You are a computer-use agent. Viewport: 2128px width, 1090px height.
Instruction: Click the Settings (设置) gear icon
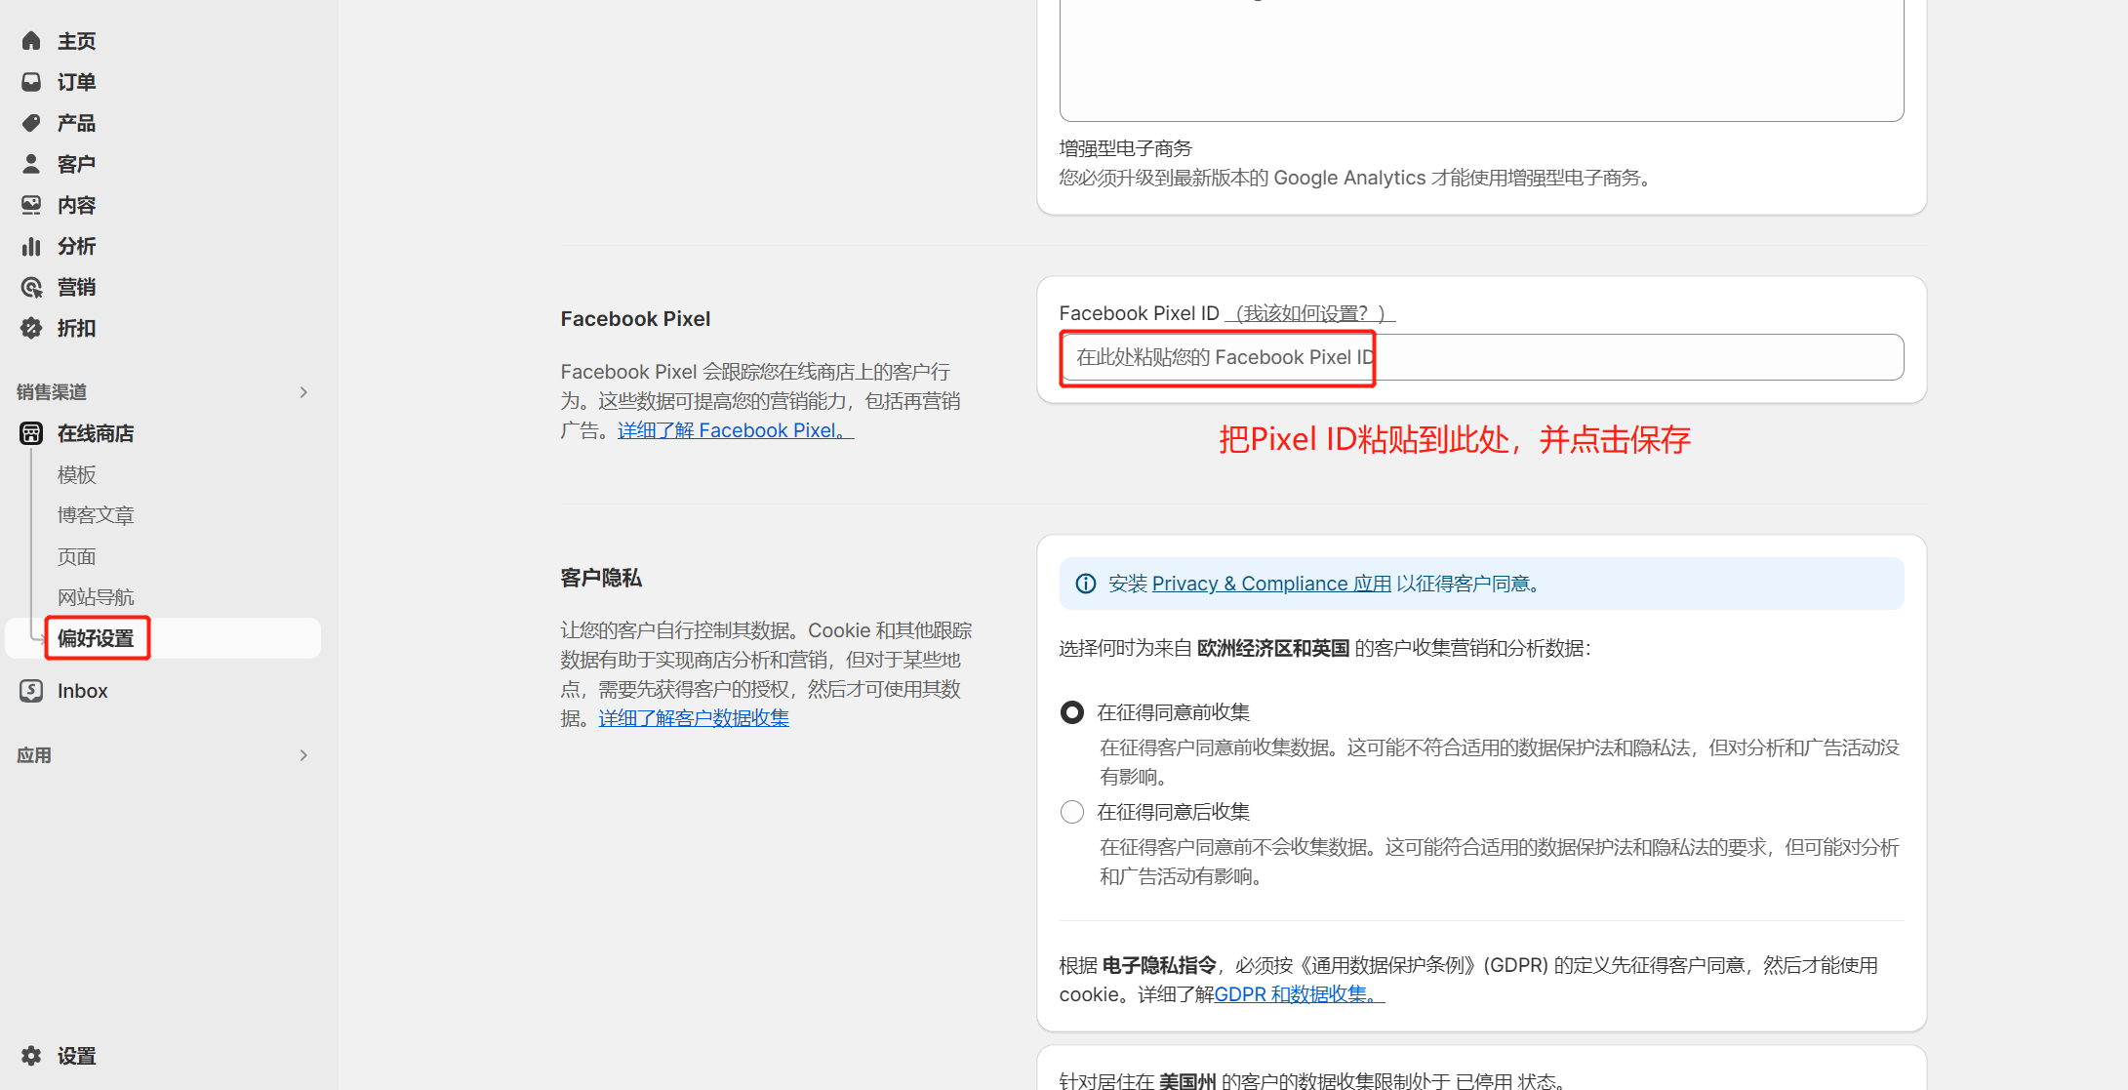tap(31, 1056)
